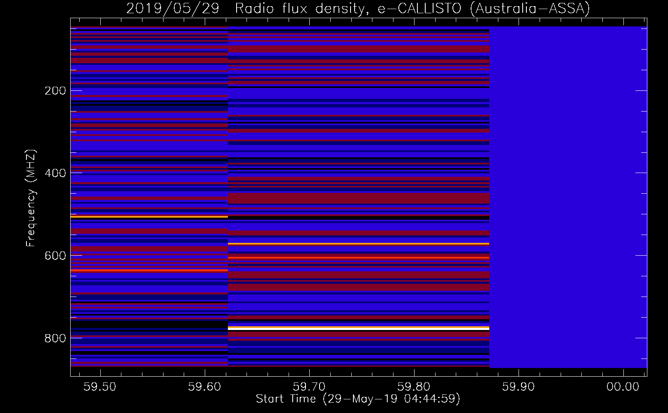668x413 pixels.
Task: Click the 00.00 time tick label
Action: 623,387
